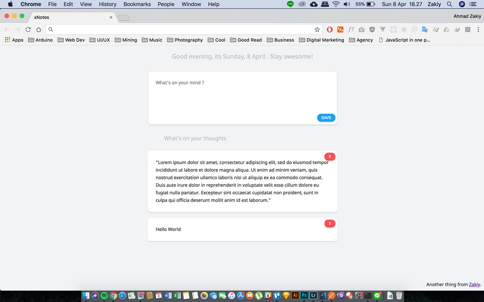Open the UI/UX bookmarks folder
Viewport: 484px width, 302px height.
[x=100, y=40]
